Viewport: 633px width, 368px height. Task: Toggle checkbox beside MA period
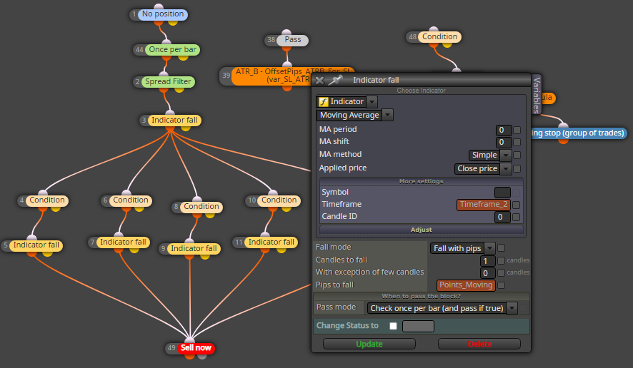[517, 131]
